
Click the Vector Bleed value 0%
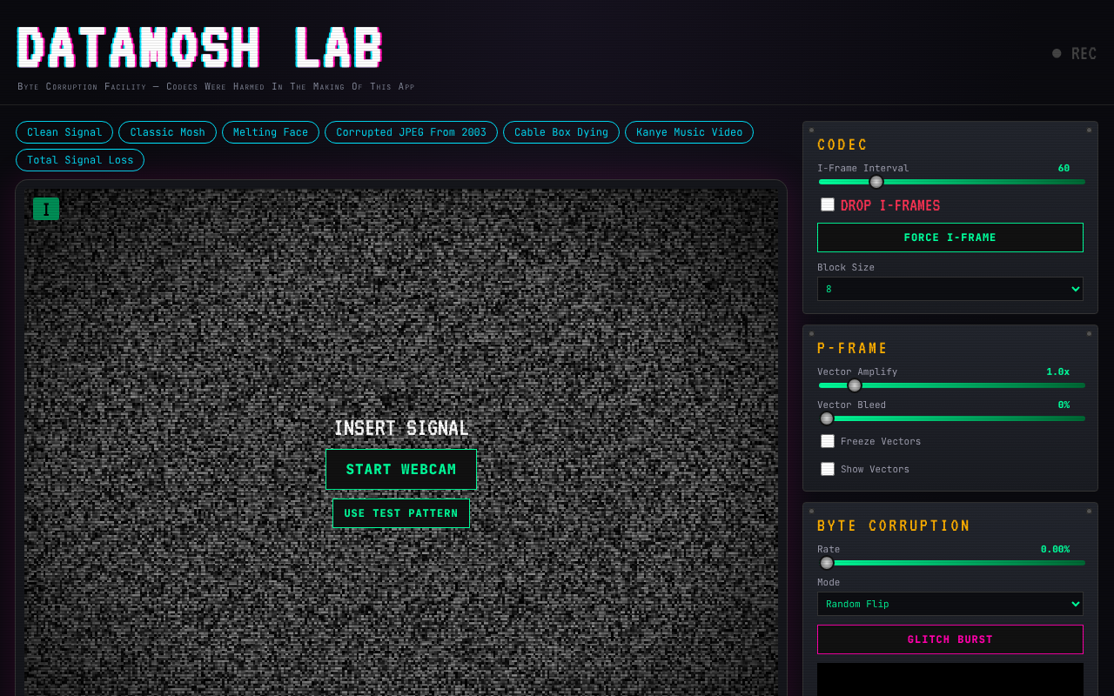(1064, 405)
